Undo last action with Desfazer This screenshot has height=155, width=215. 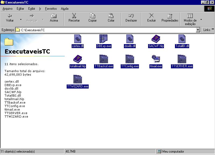click(x=131, y=18)
